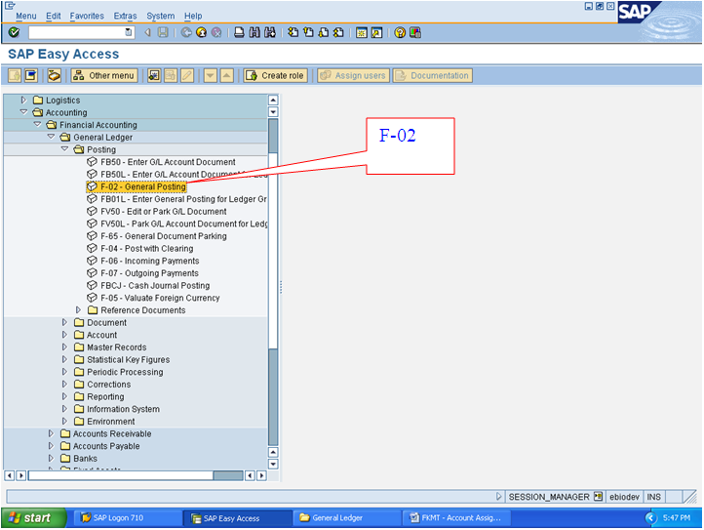
Task: Click the Move Favorites Down arrow icon
Action: click(210, 75)
